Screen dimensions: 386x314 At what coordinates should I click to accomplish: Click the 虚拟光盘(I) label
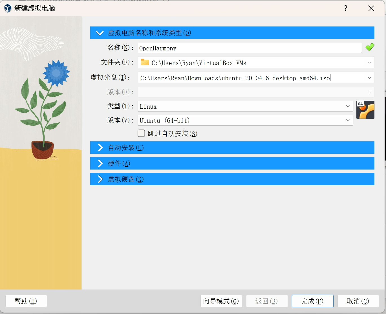110,77
